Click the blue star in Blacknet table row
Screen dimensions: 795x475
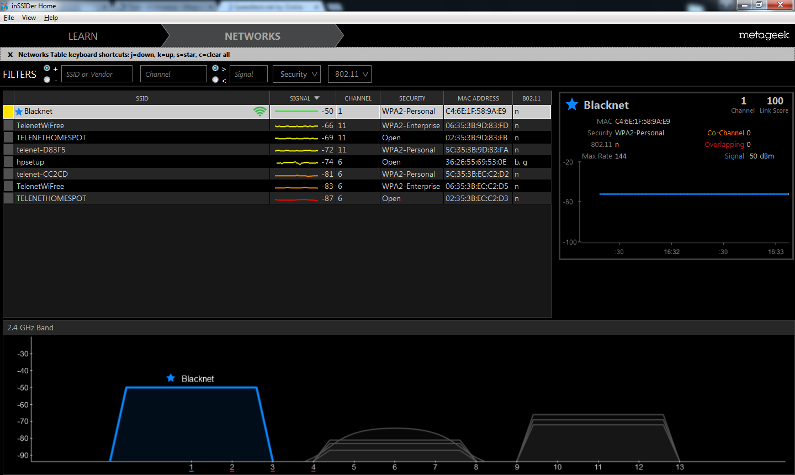(x=19, y=112)
